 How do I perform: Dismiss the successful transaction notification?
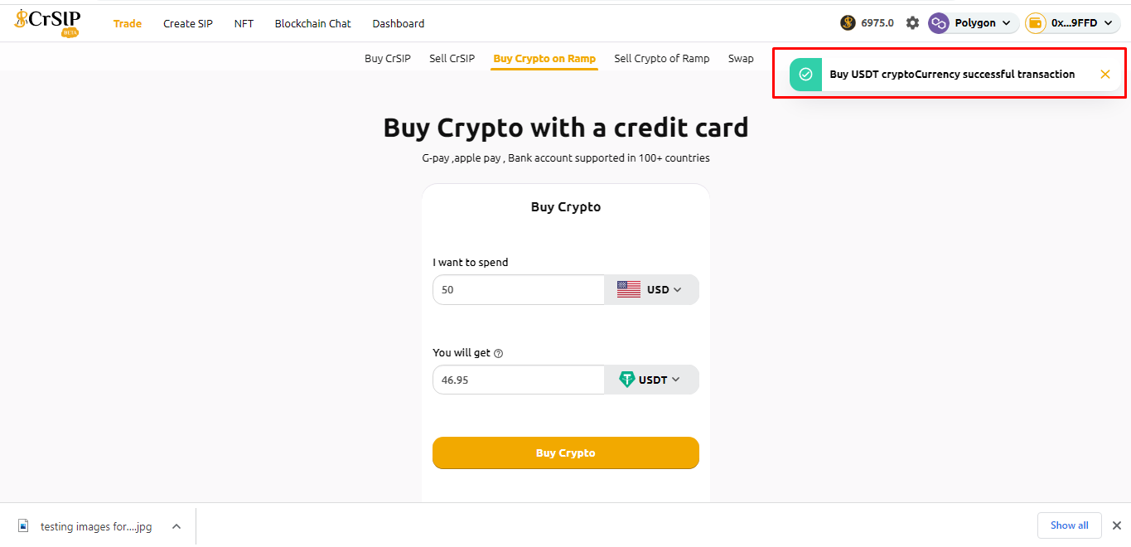[x=1105, y=75]
